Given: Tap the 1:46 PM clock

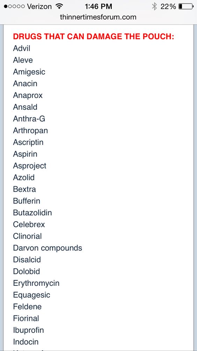Looking at the screenshot, I should point(98,6).
